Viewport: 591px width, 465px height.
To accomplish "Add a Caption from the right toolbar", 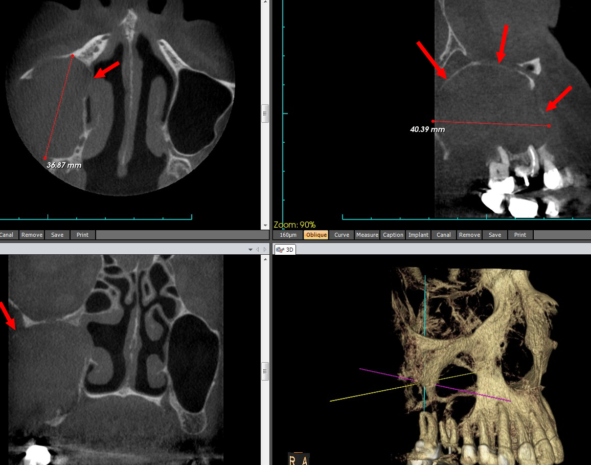I will [x=393, y=235].
